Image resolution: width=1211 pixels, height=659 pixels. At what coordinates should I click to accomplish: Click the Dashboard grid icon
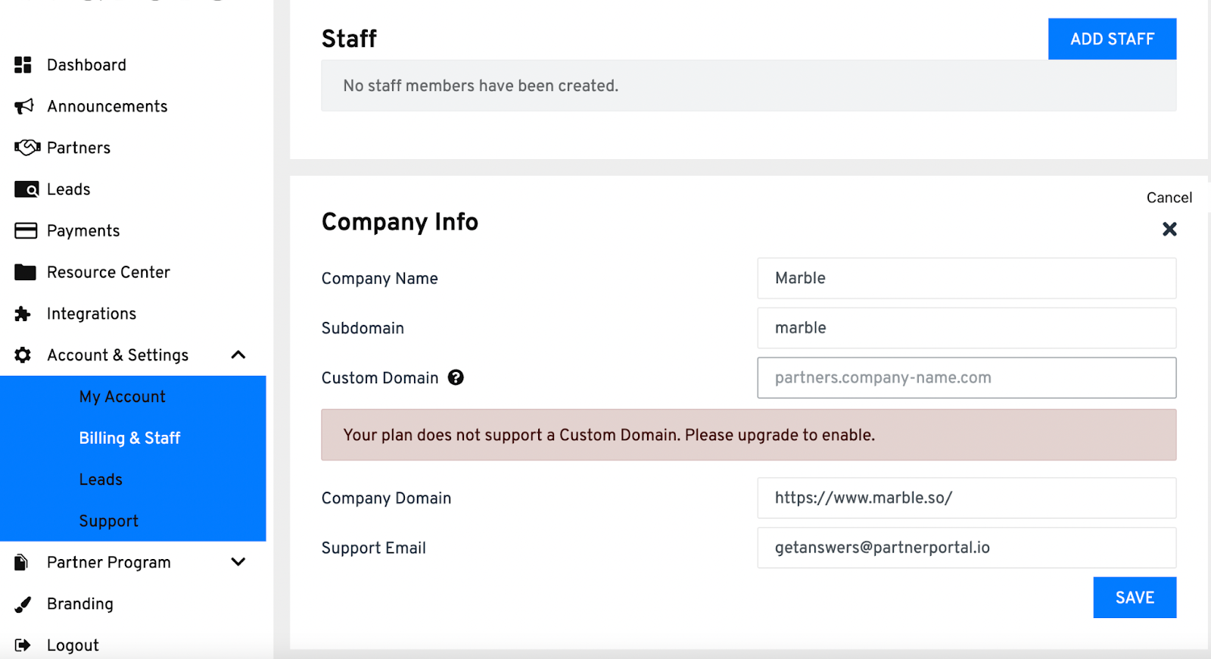pyautogui.click(x=23, y=65)
